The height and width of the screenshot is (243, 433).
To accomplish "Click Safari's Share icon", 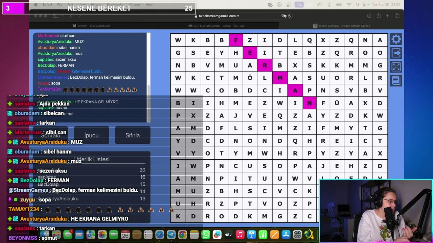I will pos(379,16).
